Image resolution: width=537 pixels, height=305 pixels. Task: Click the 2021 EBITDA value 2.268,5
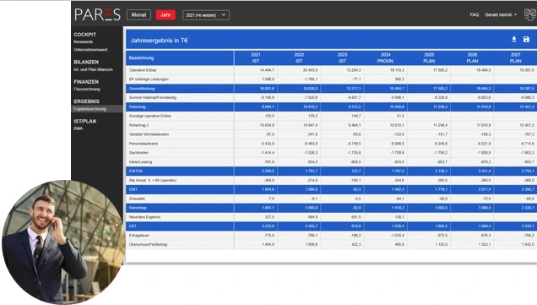(x=268, y=171)
